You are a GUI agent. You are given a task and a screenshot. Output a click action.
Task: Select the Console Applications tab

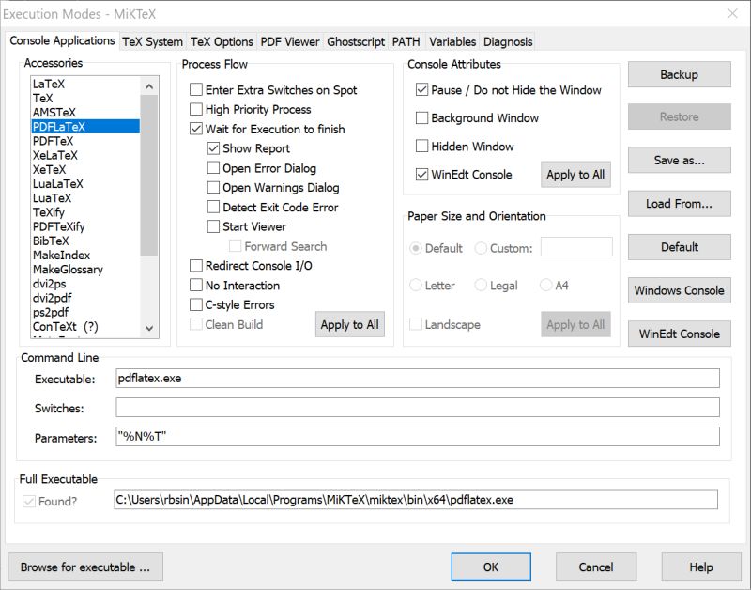pyautogui.click(x=62, y=40)
